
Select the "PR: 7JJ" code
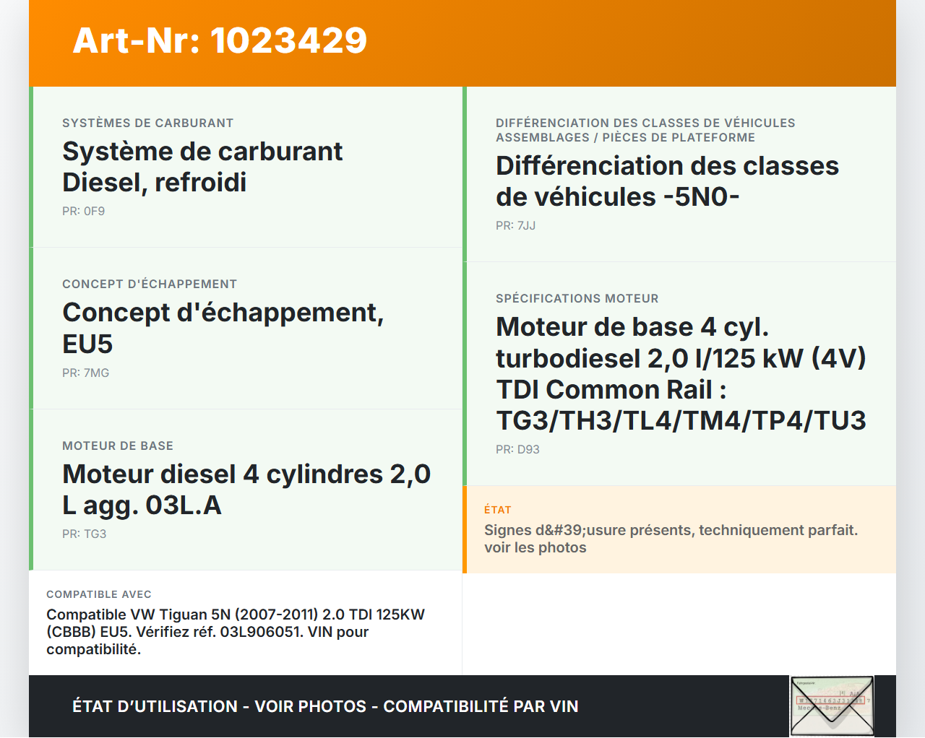(516, 226)
